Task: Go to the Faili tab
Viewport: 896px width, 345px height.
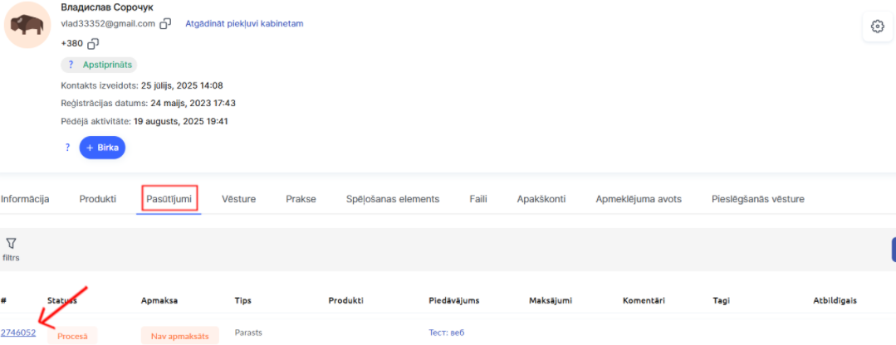Action: pyautogui.click(x=478, y=199)
